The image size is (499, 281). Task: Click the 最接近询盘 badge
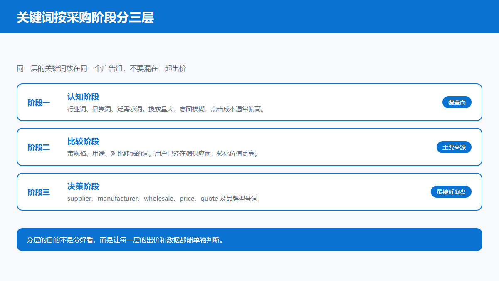click(x=451, y=191)
